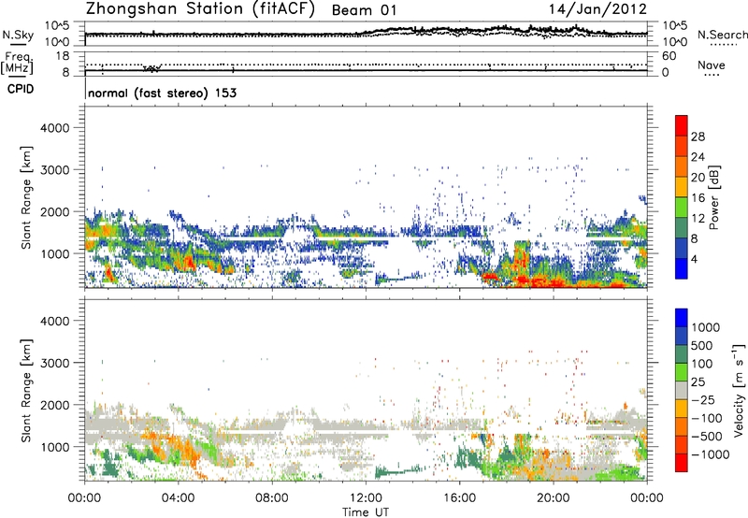The image size is (748, 518).
Task: Click the "-500" label on Velocity scale
Action: tap(706, 437)
